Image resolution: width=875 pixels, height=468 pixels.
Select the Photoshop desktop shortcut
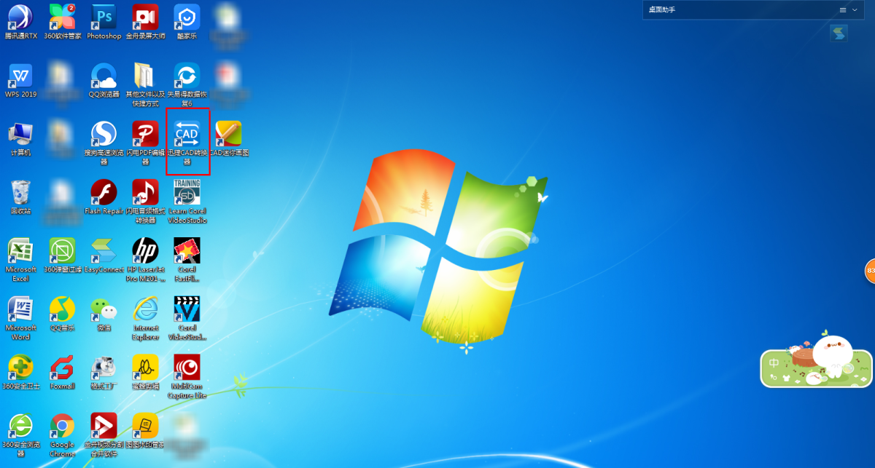pyautogui.click(x=104, y=17)
